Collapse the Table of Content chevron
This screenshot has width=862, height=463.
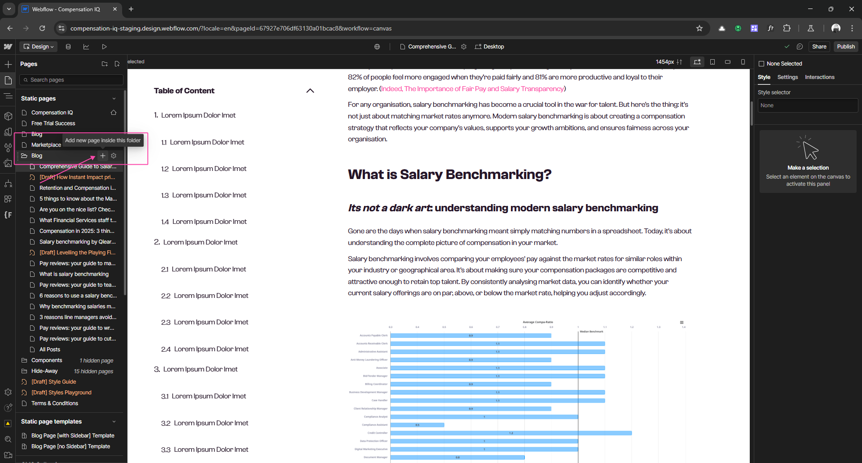(310, 91)
